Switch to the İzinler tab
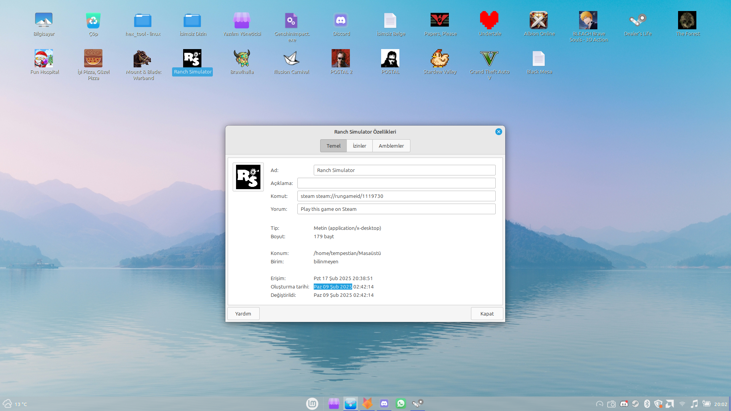This screenshot has height=411, width=731. coord(359,146)
